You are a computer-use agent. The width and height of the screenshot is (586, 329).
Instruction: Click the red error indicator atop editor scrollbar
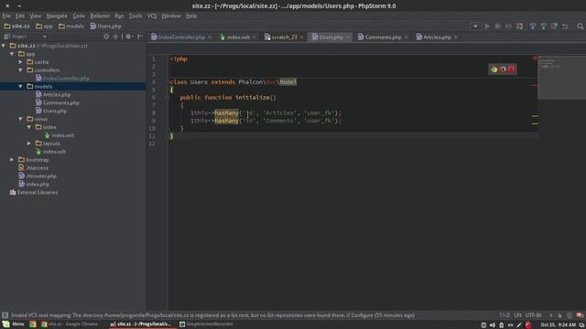[x=535, y=58]
